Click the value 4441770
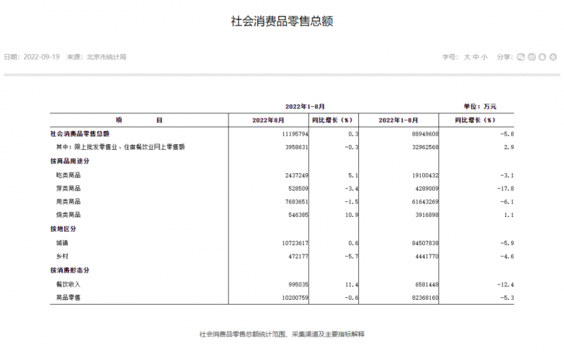 pos(427,256)
